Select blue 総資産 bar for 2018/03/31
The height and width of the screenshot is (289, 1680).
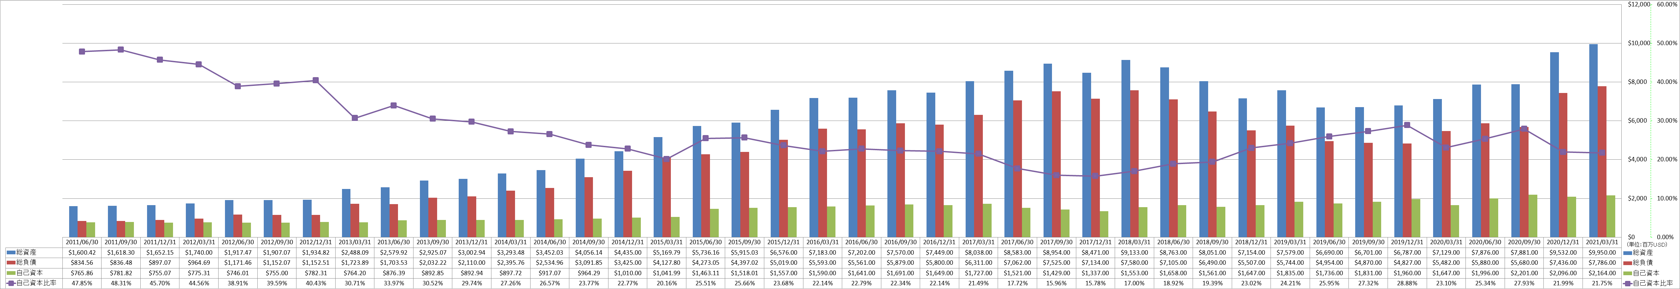coord(1126,149)
